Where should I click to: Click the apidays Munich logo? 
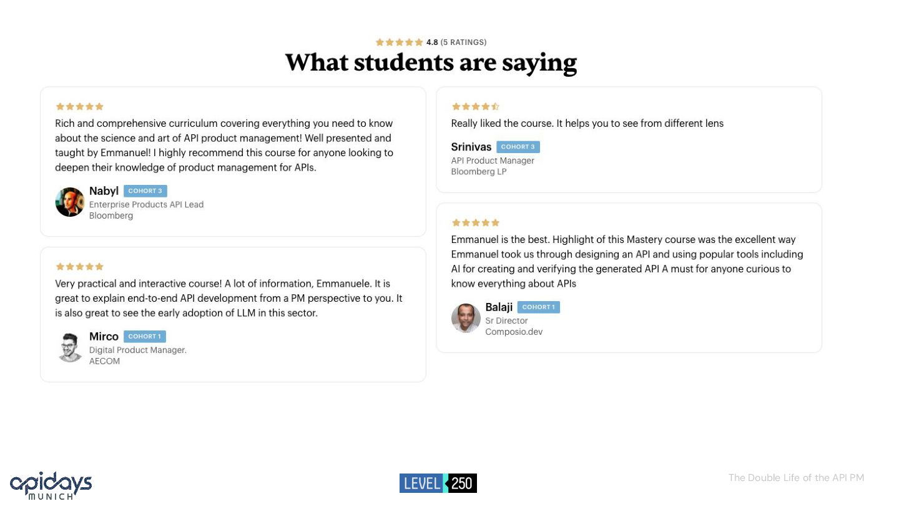click(x=51, y=485)
